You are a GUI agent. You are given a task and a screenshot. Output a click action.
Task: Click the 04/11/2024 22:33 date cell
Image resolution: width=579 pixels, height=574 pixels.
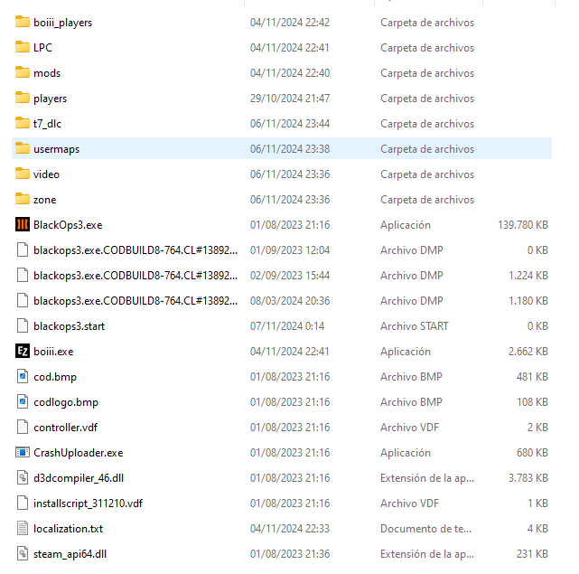tap(290, 529)
